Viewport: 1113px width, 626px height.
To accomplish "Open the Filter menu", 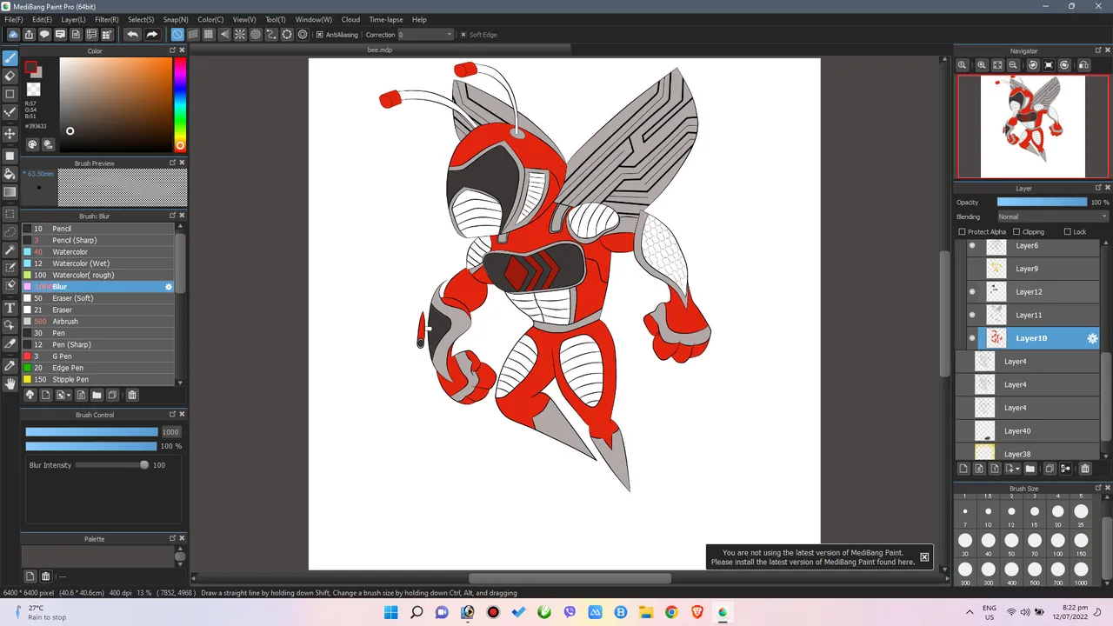I will point(106,19).
